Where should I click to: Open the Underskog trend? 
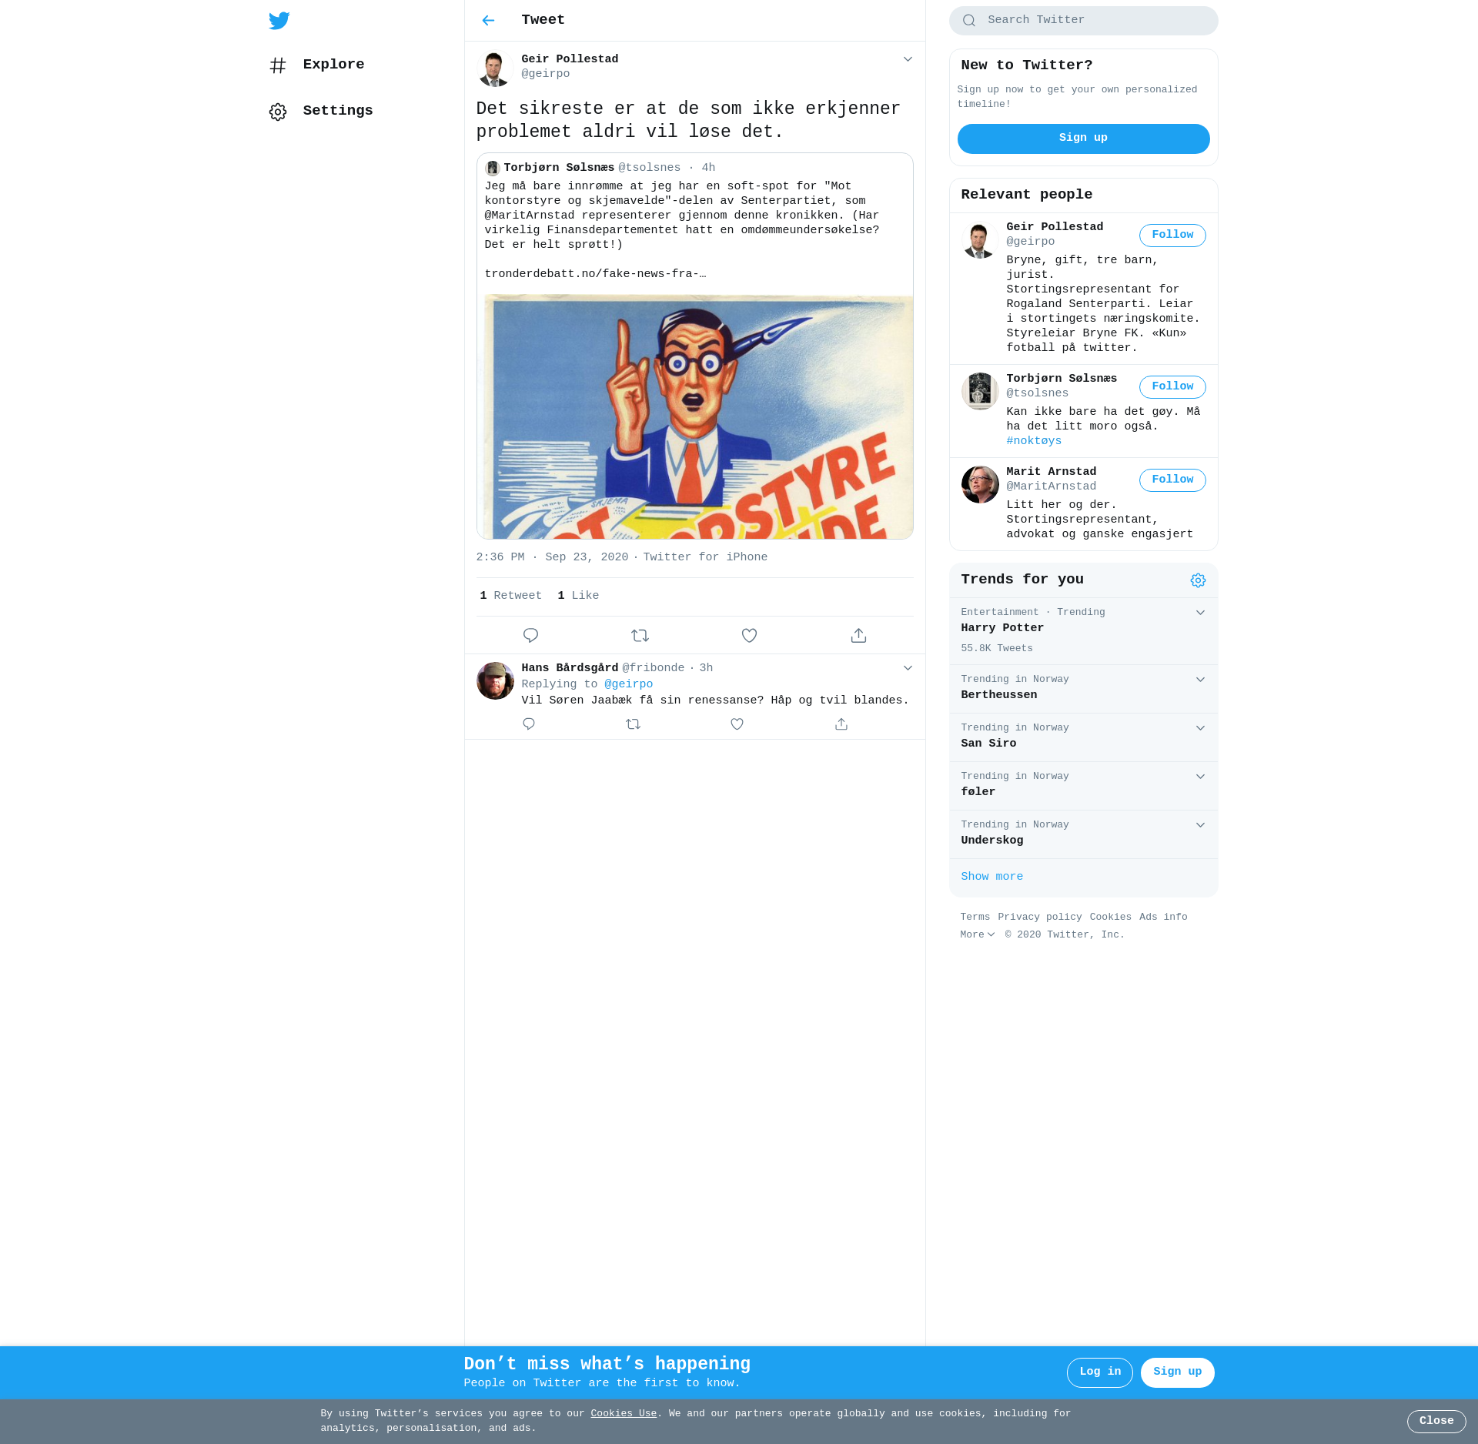click(x=1083, y=834)
